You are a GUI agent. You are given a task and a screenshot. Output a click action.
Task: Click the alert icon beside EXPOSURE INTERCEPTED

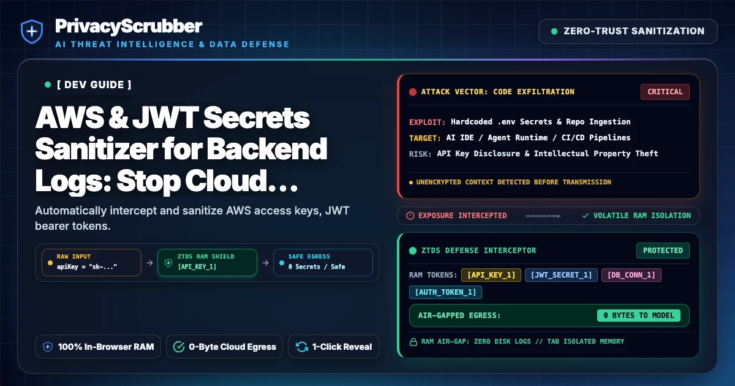click(x=410, y=216)
